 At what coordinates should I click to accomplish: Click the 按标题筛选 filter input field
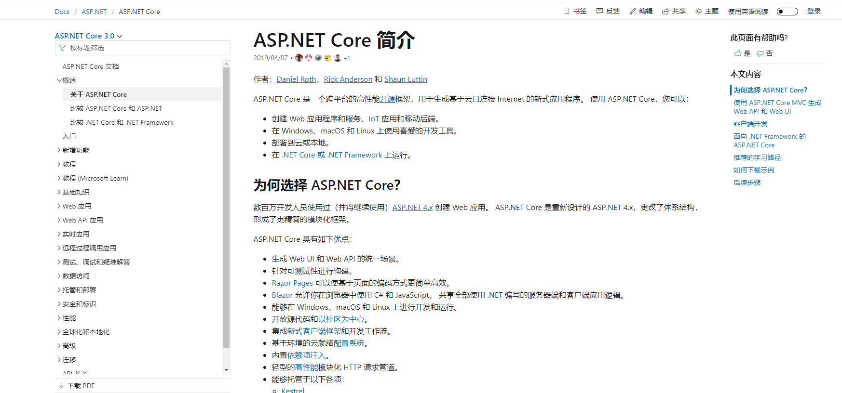[x=143, y=48]
